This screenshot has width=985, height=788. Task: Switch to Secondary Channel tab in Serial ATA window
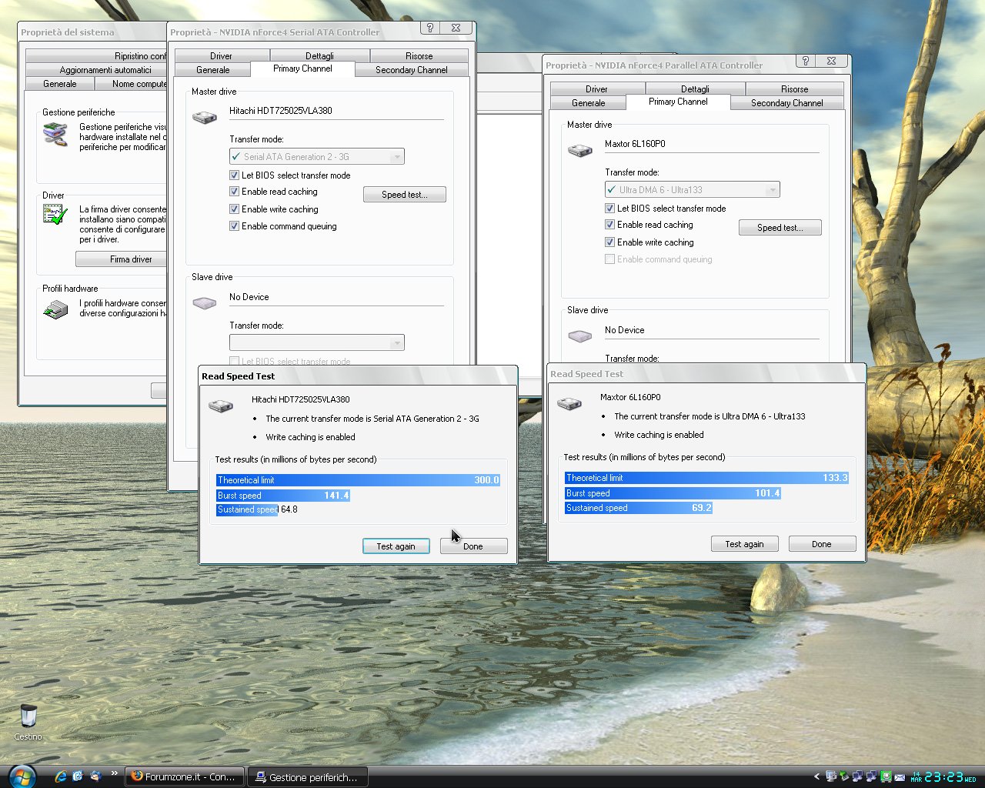pos(411,70)
